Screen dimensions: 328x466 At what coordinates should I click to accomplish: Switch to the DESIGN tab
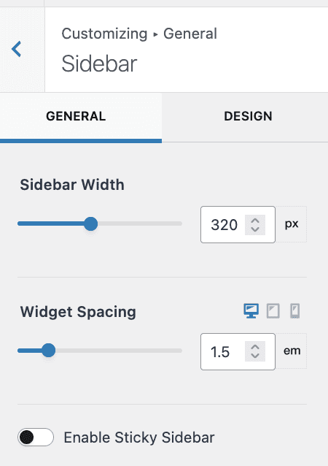[x=248, y=117]
